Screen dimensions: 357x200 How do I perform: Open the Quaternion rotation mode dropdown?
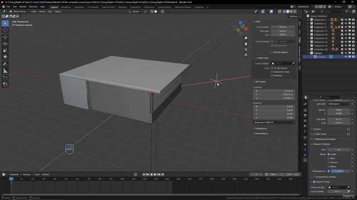tap(274, 122)
